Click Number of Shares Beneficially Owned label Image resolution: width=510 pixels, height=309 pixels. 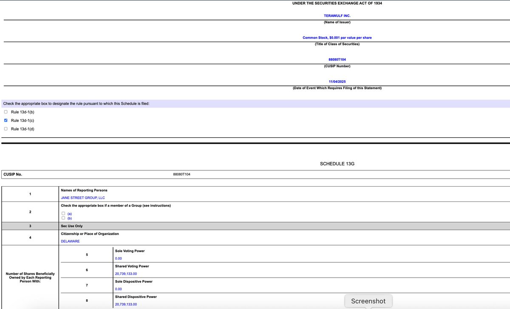click(x=30, y=277)
